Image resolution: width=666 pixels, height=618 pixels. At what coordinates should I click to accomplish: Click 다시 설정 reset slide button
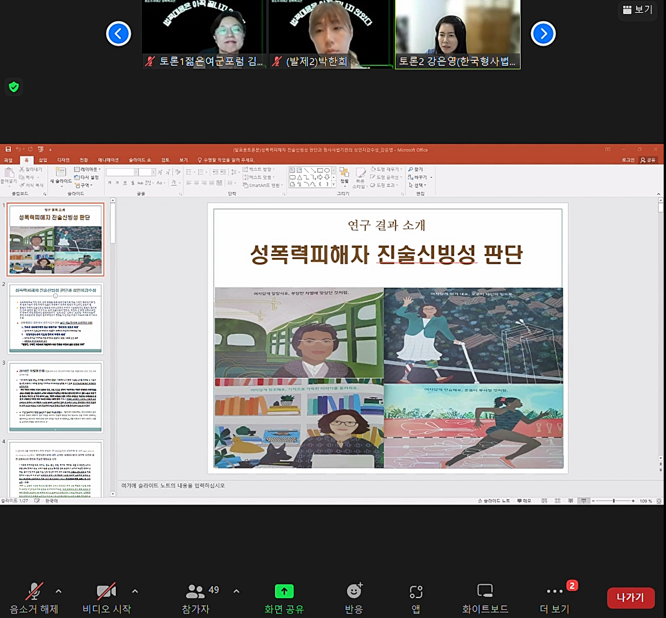pos(86,177)
